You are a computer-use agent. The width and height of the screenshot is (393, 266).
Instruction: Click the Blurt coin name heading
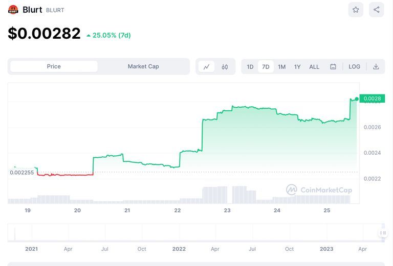(x=32, y=10)
